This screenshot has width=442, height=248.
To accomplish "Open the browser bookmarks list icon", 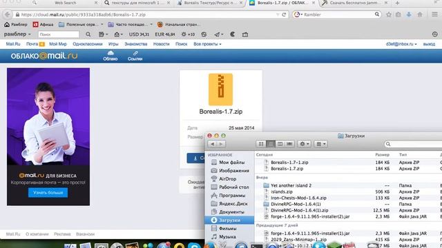I will point(398,14).
